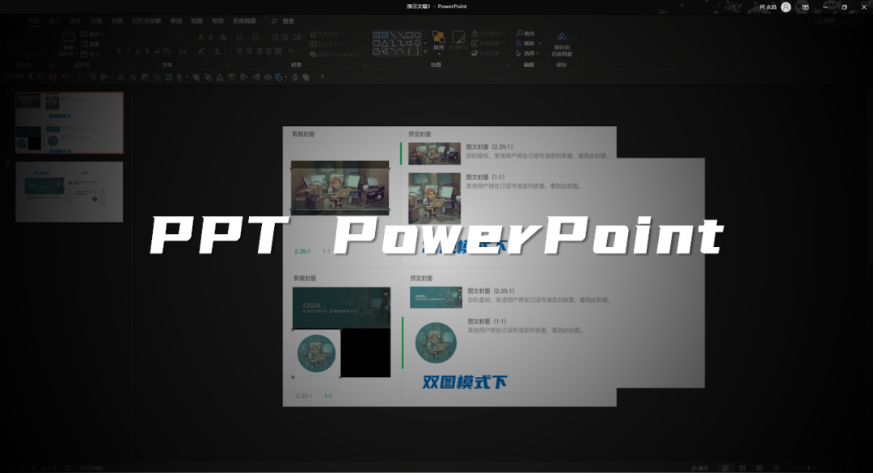Click the cropped office image in slide
This screenshot has width=873, height=473.
(340, 188)
